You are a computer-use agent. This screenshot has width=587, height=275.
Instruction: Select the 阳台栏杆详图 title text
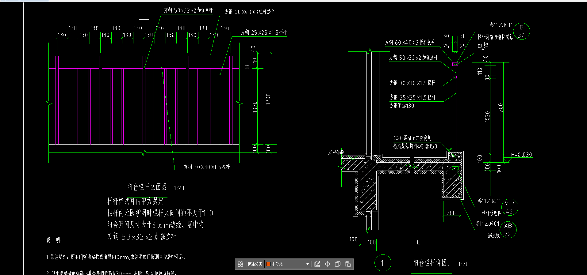431,263
